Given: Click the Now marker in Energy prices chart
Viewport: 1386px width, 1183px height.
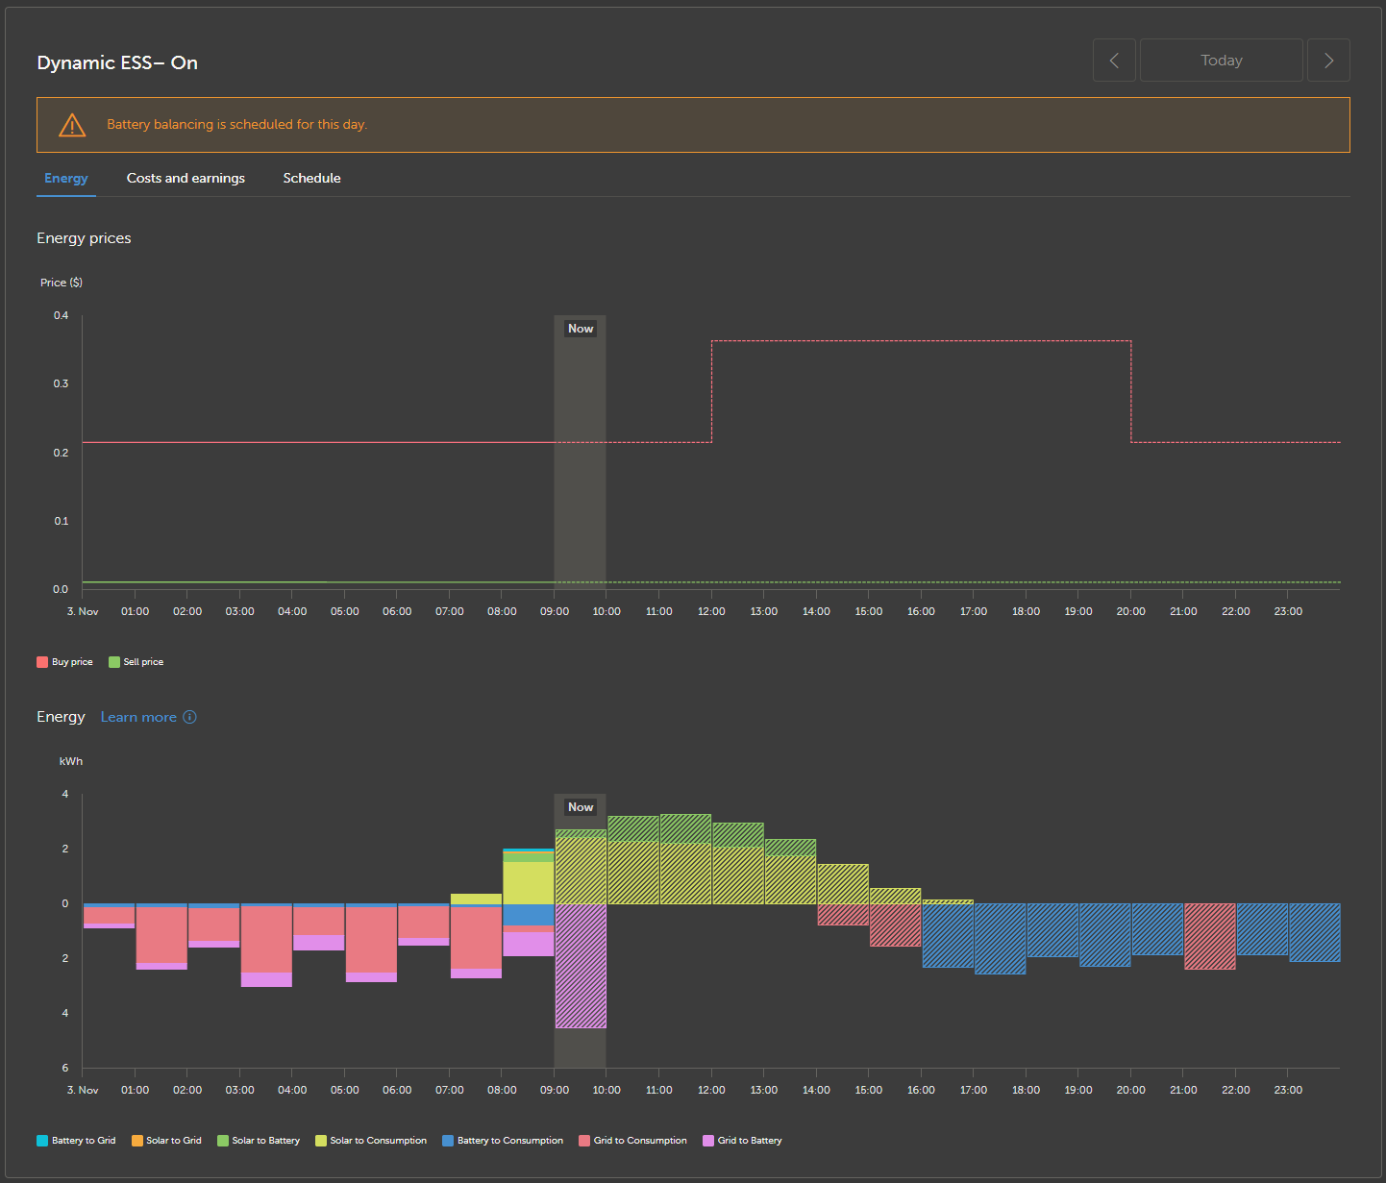Looking at the screenshot, I should coord(581,329).
